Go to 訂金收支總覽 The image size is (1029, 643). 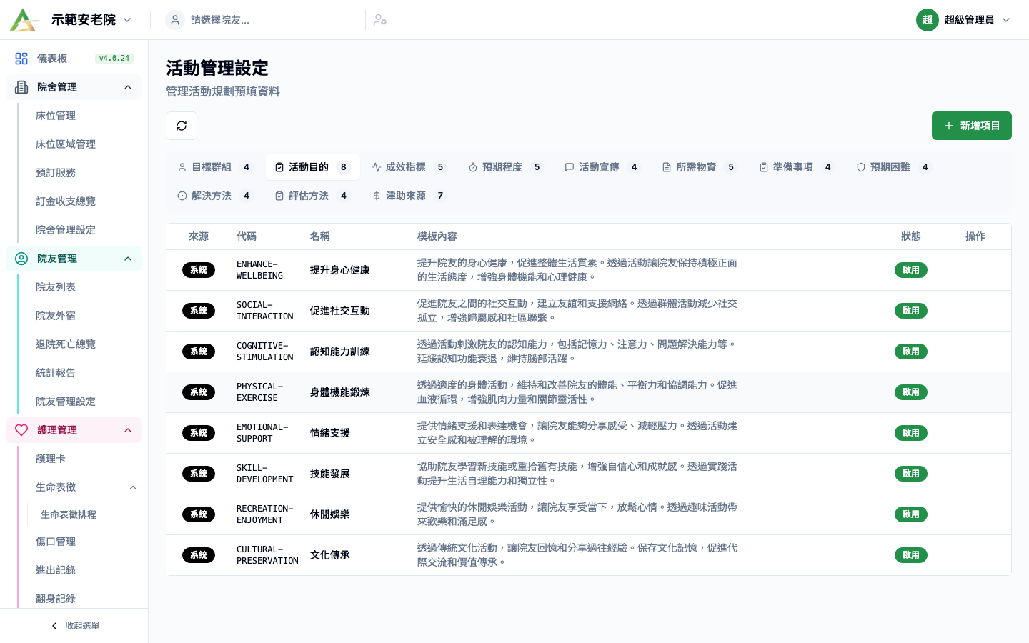click(x=66, y=201)
